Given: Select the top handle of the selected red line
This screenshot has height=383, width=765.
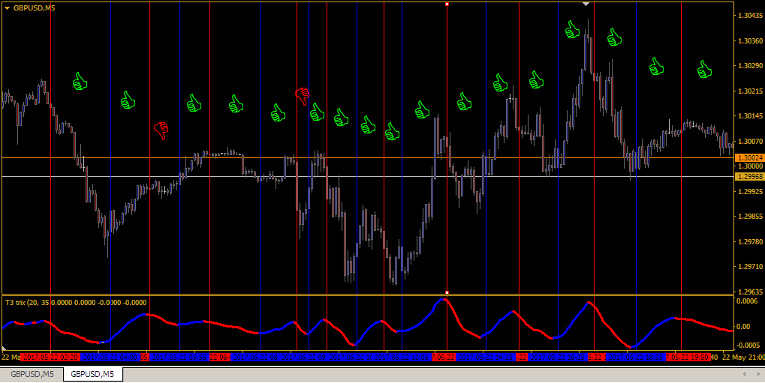Looking at the screenshot, I should pos(447,4).
